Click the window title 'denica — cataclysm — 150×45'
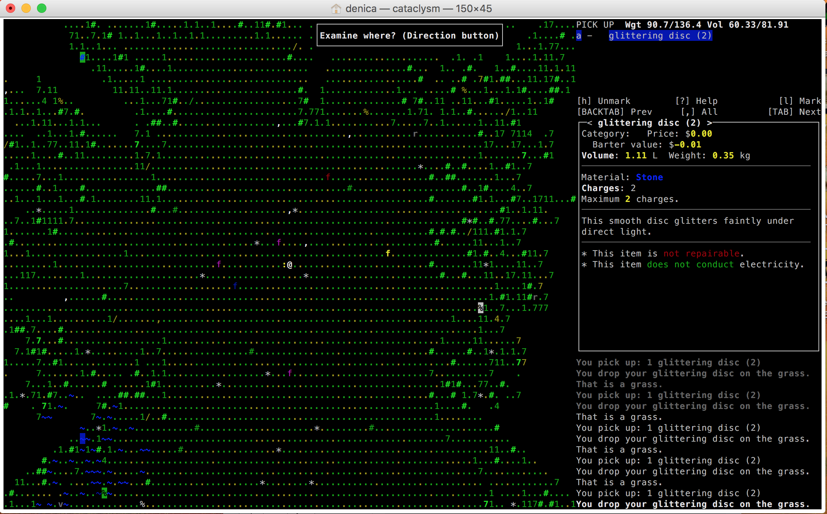Image resolution: width=827 pixels, height=514 pixels. point(419,9)
